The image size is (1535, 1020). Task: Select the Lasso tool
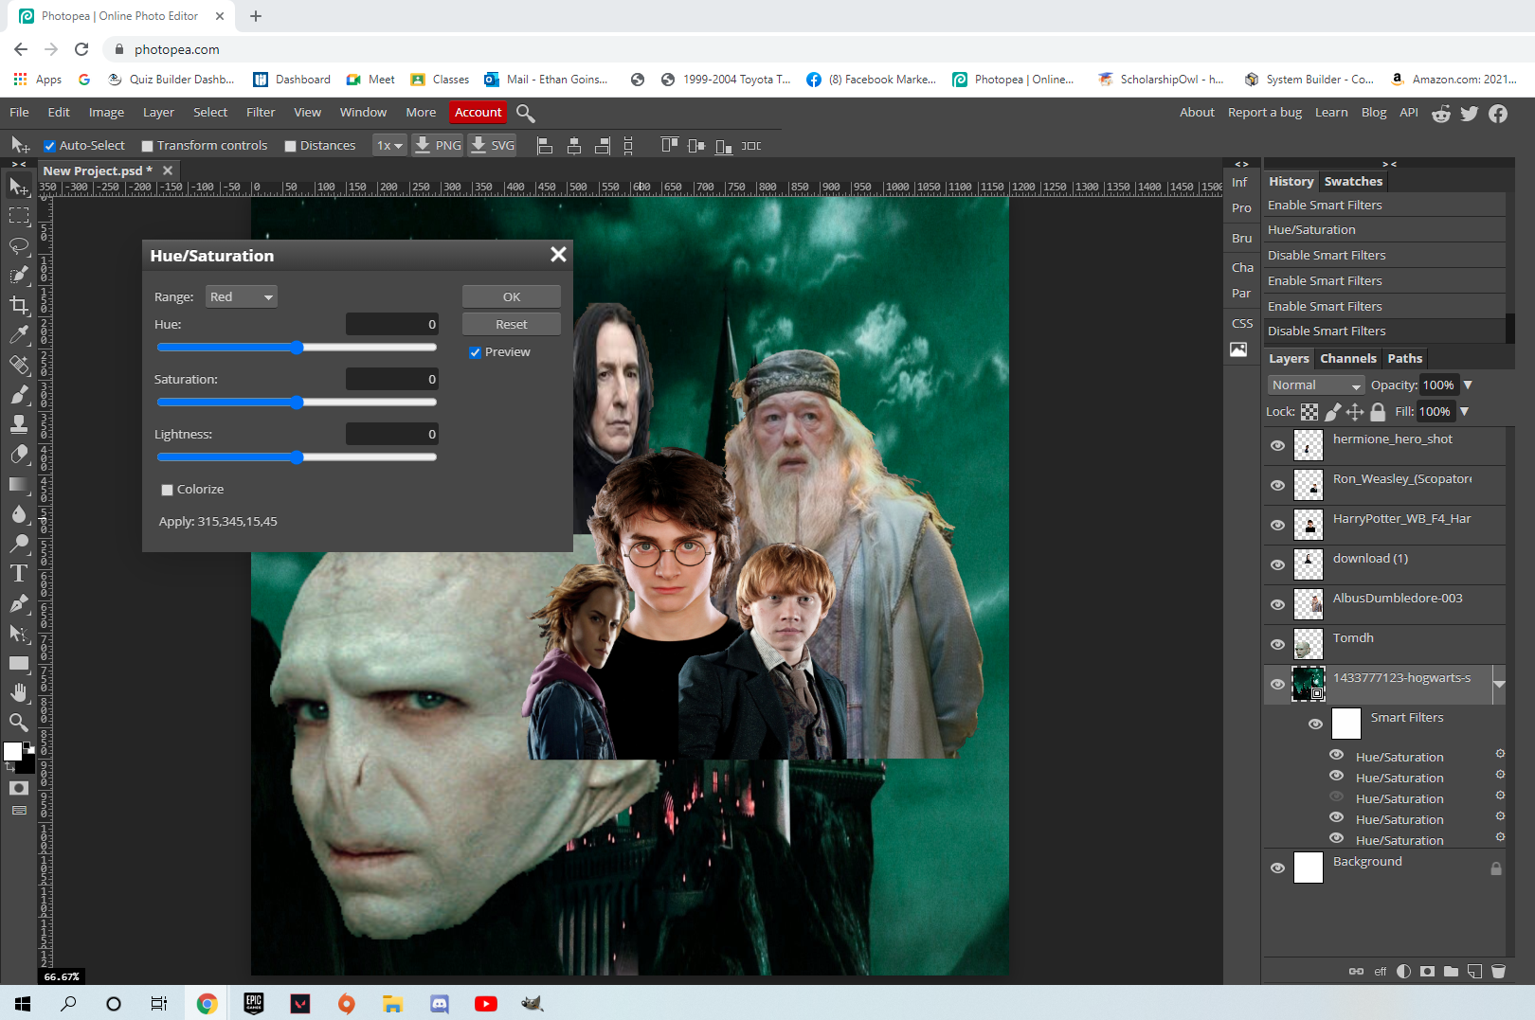click(x=19, y=246)
